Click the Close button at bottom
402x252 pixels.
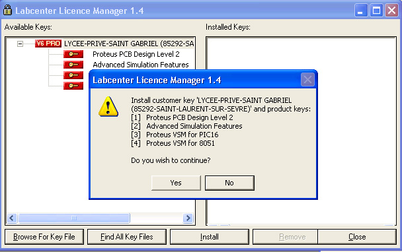click(357, 237)
